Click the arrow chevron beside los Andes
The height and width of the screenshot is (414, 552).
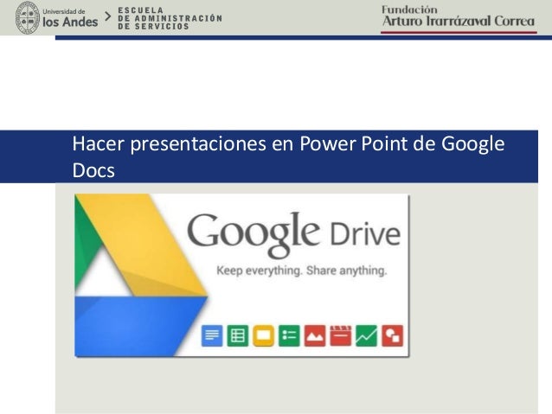pos(108,16)
